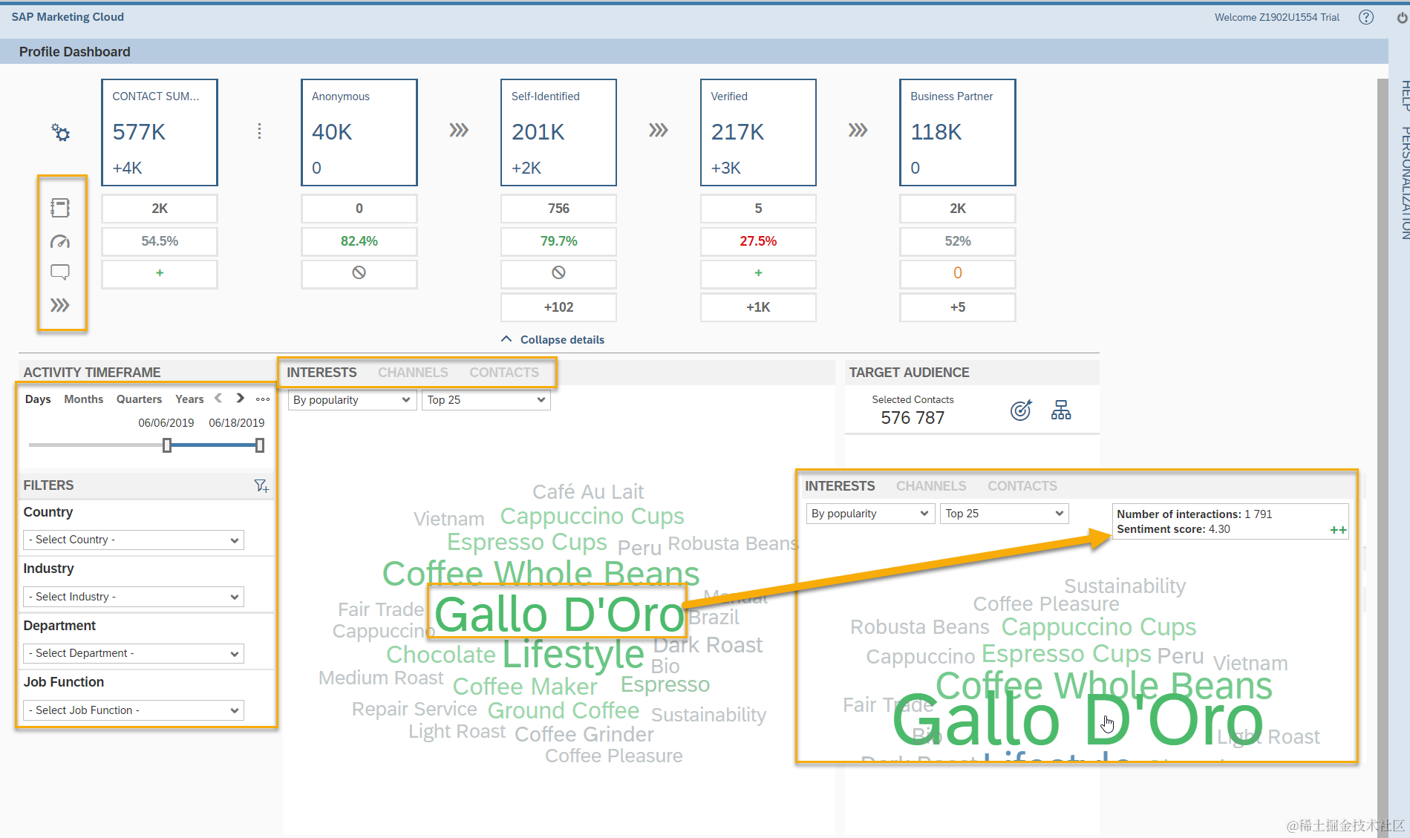Switch to the main CHANNELS tab
Screen dimensions: 1410x838
click(x=413, y=373)
